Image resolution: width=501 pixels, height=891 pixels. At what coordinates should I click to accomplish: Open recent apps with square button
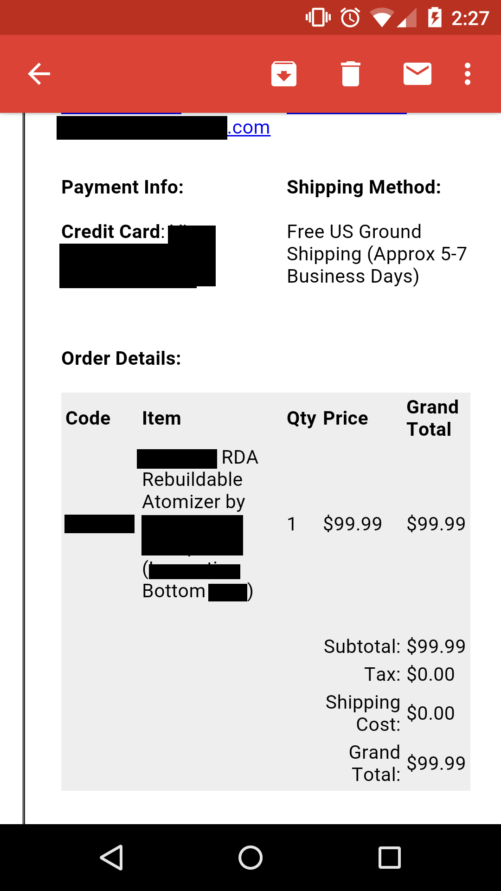[x=390, y=857]
